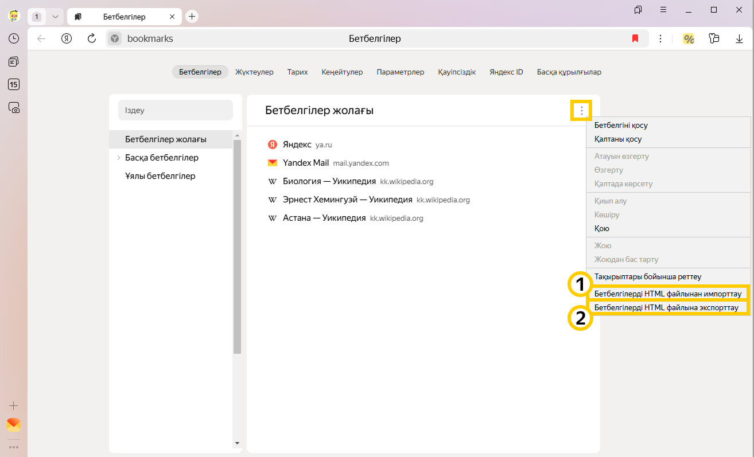Click the three-dot menu of Бетбелгілер жолағы
Image resolution: width=754 pixels, height=457 pixels.
pos(581,111)
